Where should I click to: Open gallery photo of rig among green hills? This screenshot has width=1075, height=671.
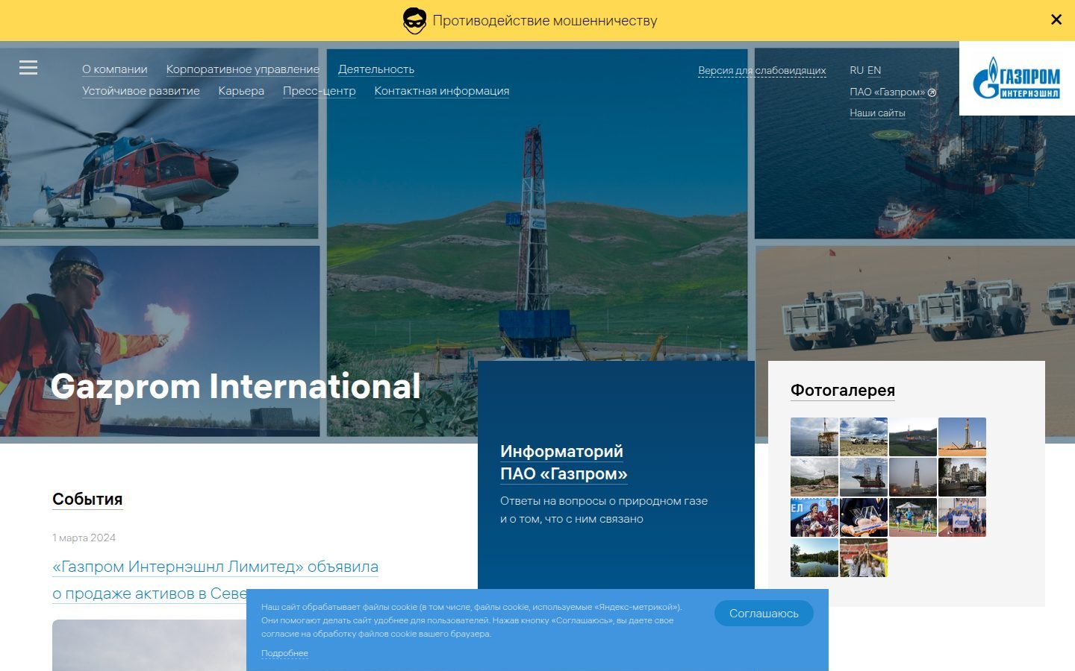tap(913, 437)
